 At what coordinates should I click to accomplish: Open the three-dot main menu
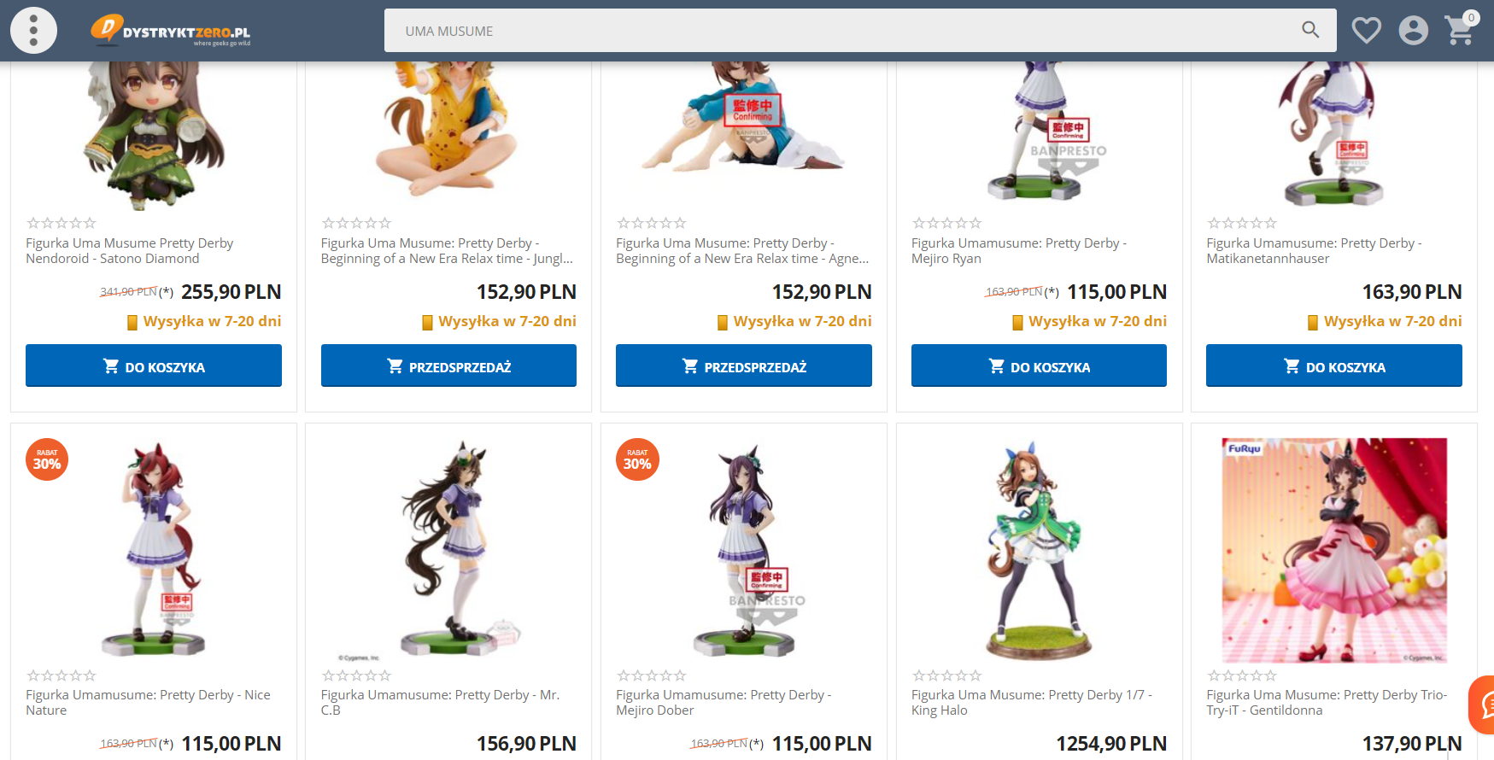[x=33, y=31]
